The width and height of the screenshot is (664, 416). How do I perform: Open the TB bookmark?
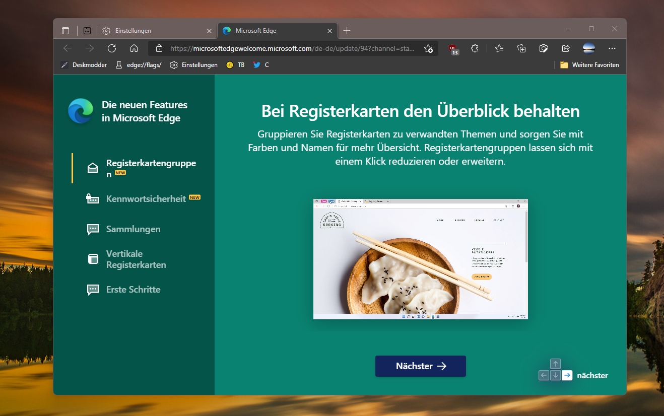236,65
